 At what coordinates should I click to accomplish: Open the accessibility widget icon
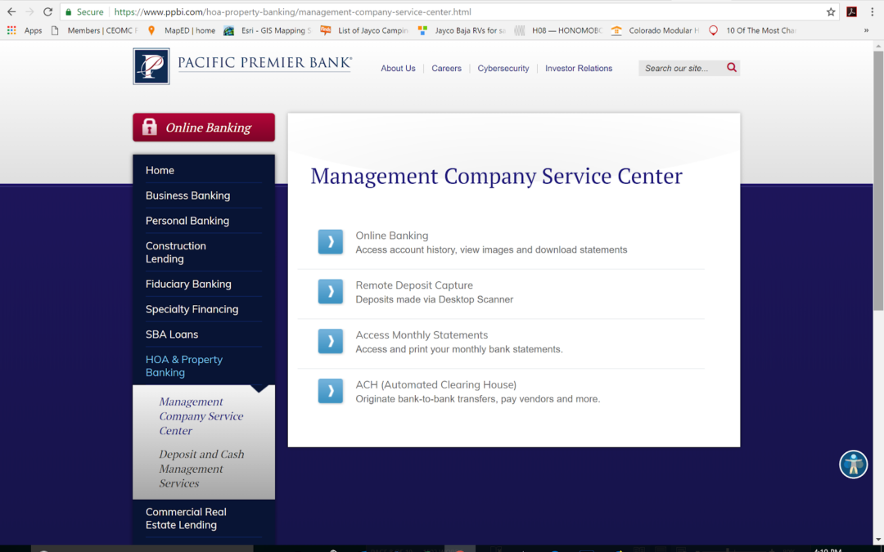(853, 464)
